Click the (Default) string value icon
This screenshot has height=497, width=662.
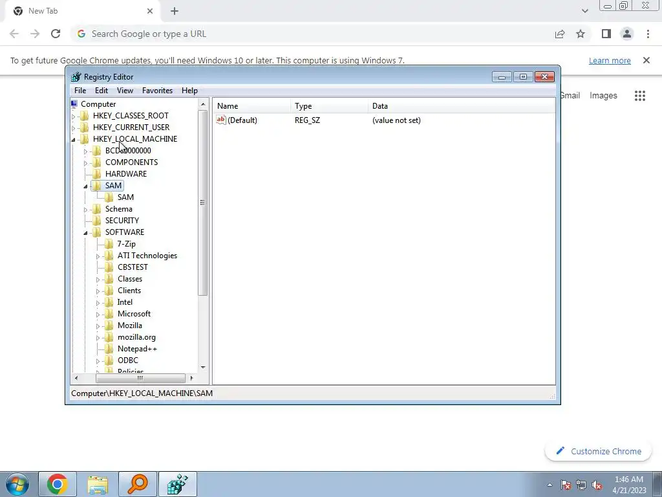pyautogui.click(x=221, y=120)
